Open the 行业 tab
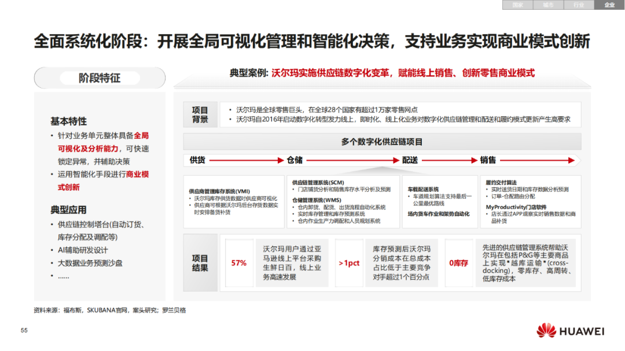 (579, 5)
